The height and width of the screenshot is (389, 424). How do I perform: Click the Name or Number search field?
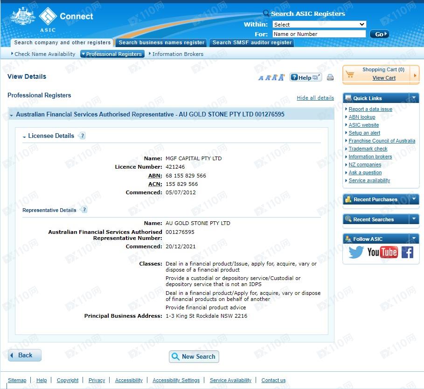point(319,34)
